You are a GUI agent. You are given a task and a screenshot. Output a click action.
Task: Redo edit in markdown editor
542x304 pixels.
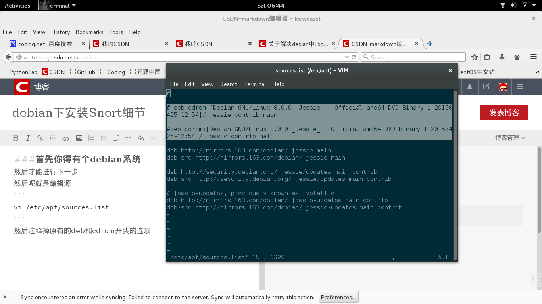point(153,138)
